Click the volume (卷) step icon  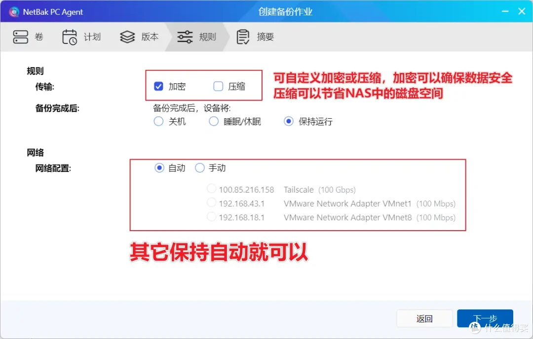(x=20, y=37)
